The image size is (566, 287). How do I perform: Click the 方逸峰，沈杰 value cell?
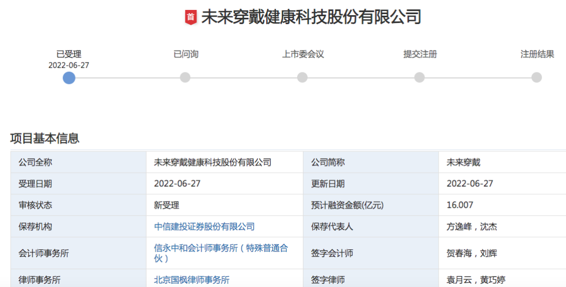coord(503,226)
